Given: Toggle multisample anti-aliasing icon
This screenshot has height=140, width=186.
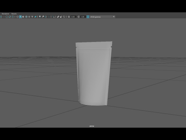Looking at the screenshot, I should tap(46, 17).
